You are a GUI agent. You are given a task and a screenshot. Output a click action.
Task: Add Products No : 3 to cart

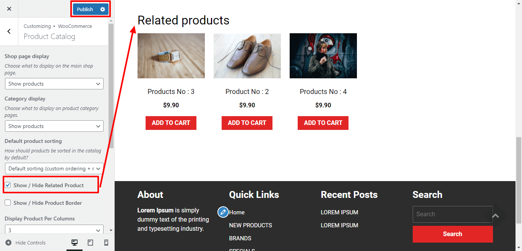coord(171,123)
